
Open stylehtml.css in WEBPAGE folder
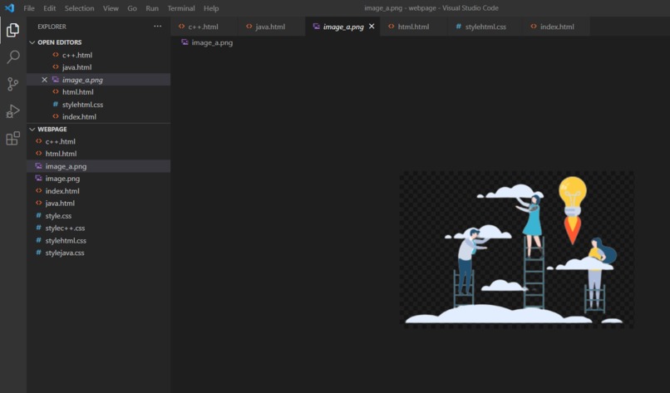click(x=99, y=240)
